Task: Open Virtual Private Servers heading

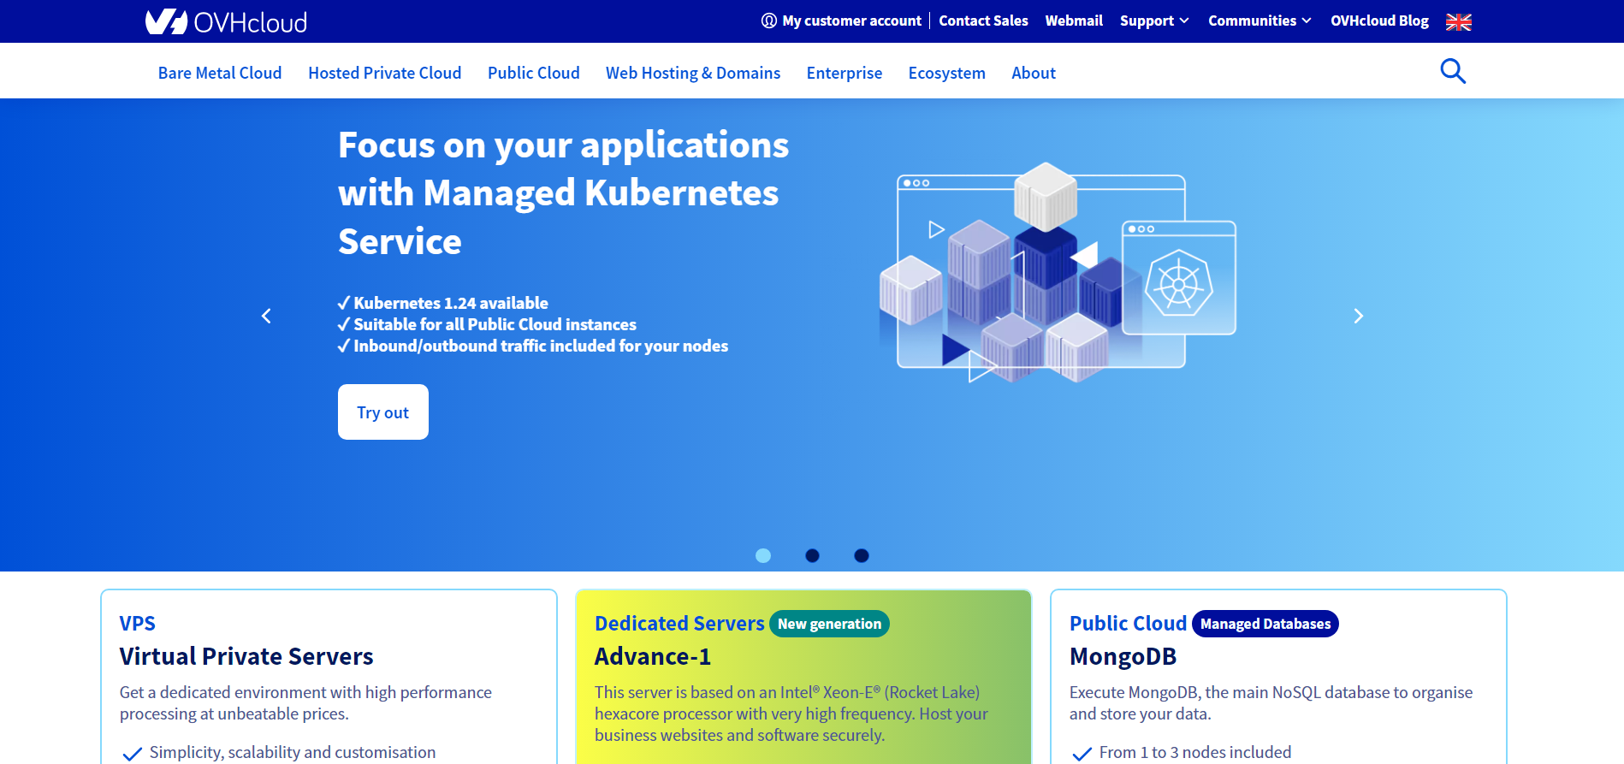Action: pos(246,656)
